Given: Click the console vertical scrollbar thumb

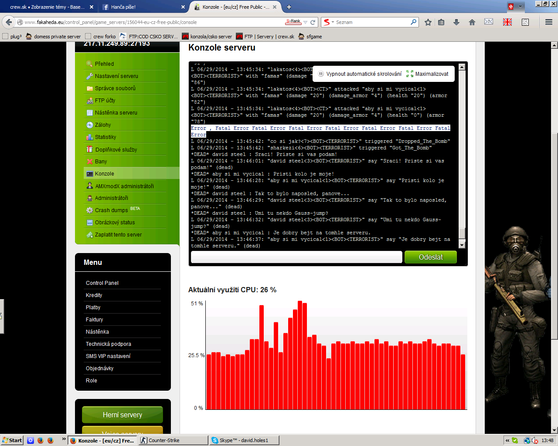Looking at the screenshot, I should coord(462,233).
